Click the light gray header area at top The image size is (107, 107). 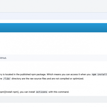click(x=53, y=6)
